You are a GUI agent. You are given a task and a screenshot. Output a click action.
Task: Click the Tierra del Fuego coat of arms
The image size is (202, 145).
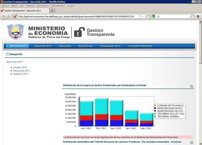click(16, 32)
